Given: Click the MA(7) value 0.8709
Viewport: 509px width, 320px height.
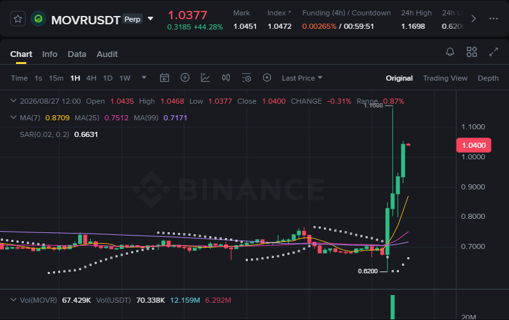Looking at the screenshot, I should pyautogui.click(x=58, y=118).
